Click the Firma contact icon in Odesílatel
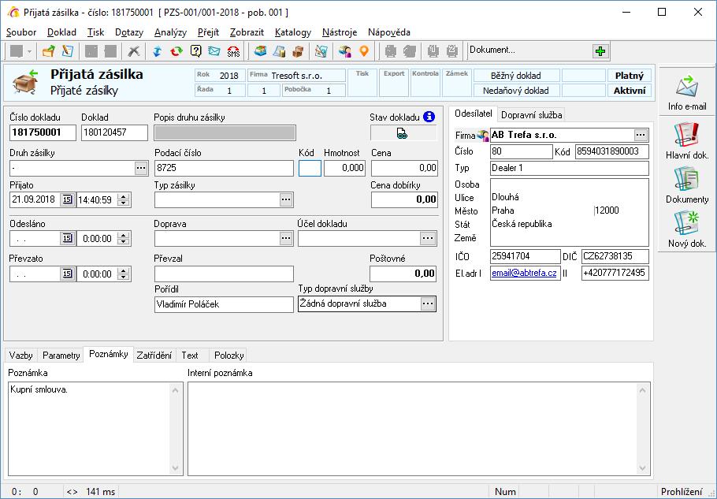 (483, 136)
